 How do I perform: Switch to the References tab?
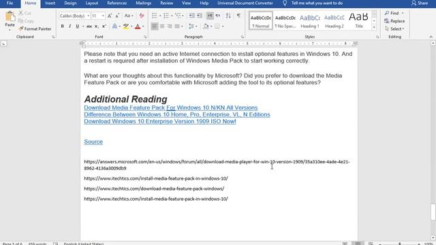coord(116,3)
